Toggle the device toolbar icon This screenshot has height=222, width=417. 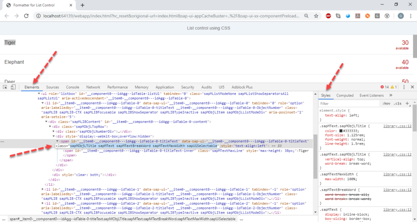[13, 87]
